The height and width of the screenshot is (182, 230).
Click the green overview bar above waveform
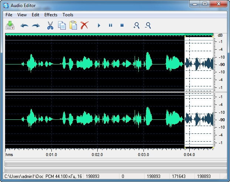(109, 34)
